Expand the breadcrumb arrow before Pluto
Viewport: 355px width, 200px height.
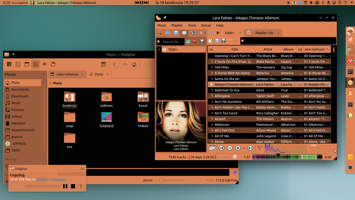point(50,83)
